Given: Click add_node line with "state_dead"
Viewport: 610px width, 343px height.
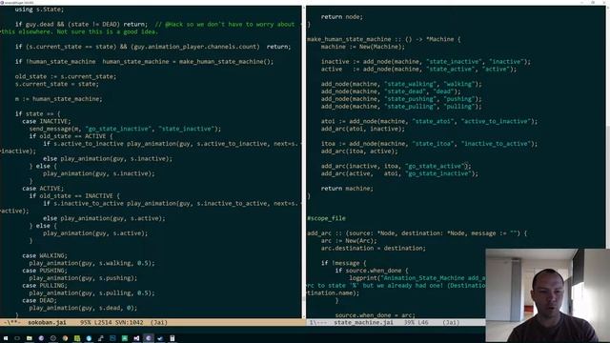Looking at the screenshot, I should click(391, 91).
